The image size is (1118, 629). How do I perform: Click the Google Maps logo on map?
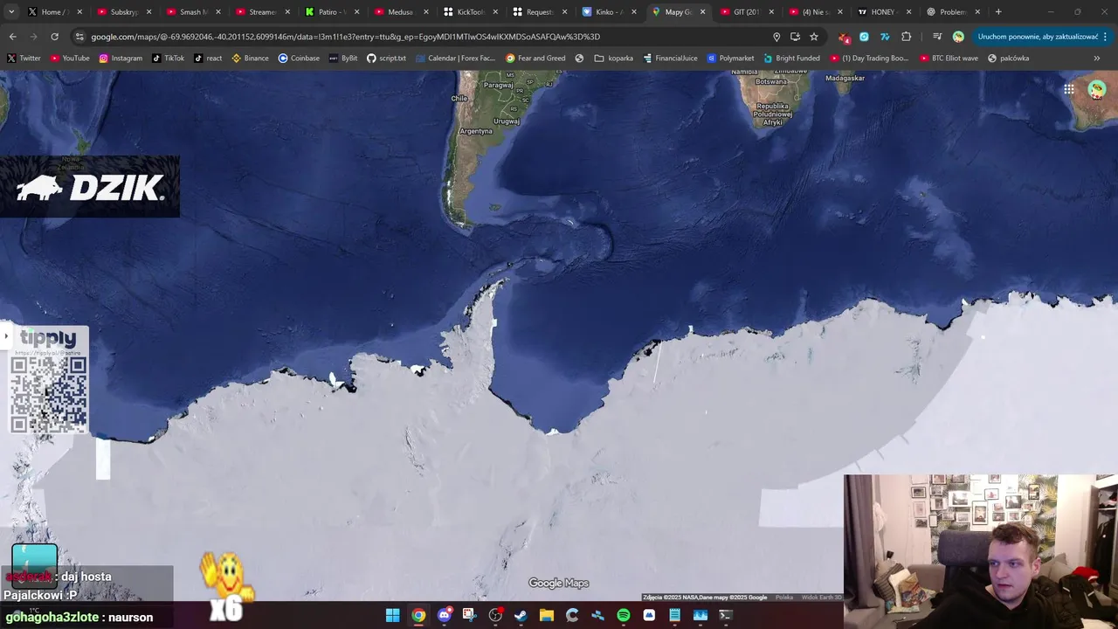[x=559, y=584]
